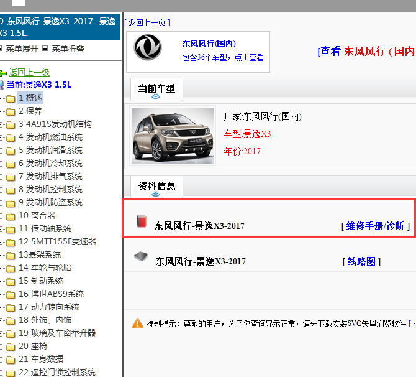Click folder icon beside 4 发动机燃油系统
Viewport: 416px width, 377px height.
(x=11, y=138)
